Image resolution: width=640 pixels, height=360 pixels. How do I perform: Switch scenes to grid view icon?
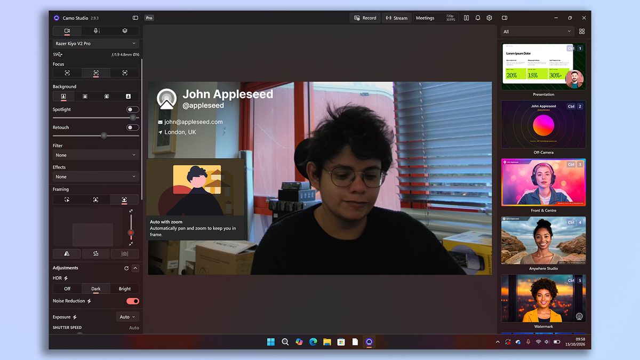582,31
